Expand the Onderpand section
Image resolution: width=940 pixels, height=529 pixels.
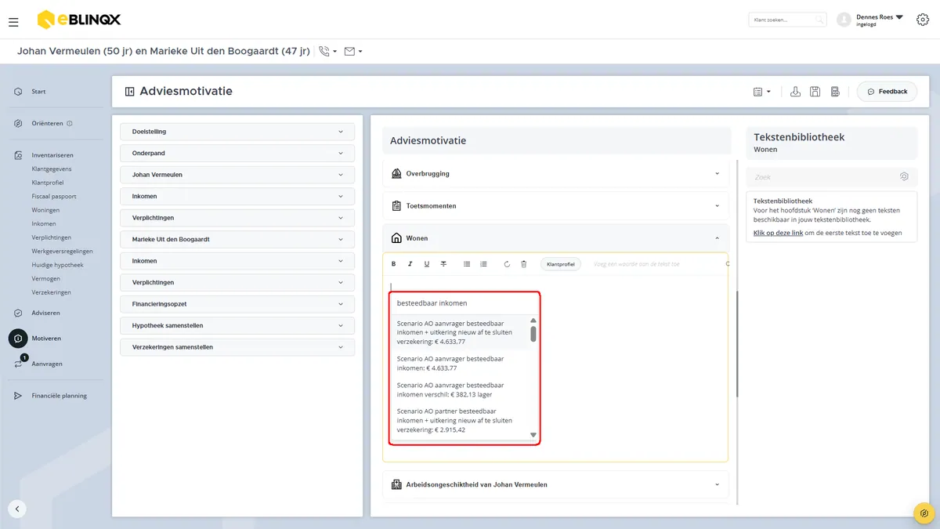237,153
